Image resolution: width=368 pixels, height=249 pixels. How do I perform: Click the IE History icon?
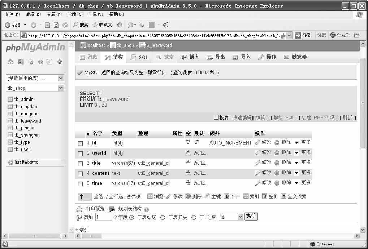(x=120, y=25)
